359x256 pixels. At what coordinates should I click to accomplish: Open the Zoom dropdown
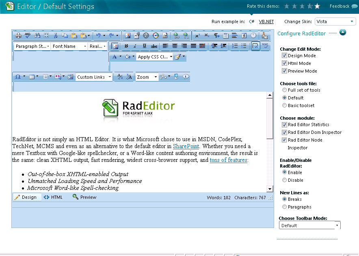[x=147, y=77]
